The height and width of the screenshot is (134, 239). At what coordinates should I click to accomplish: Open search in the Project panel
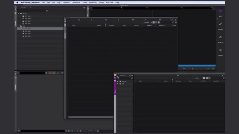pyautogui.click(x=47, y=10)
